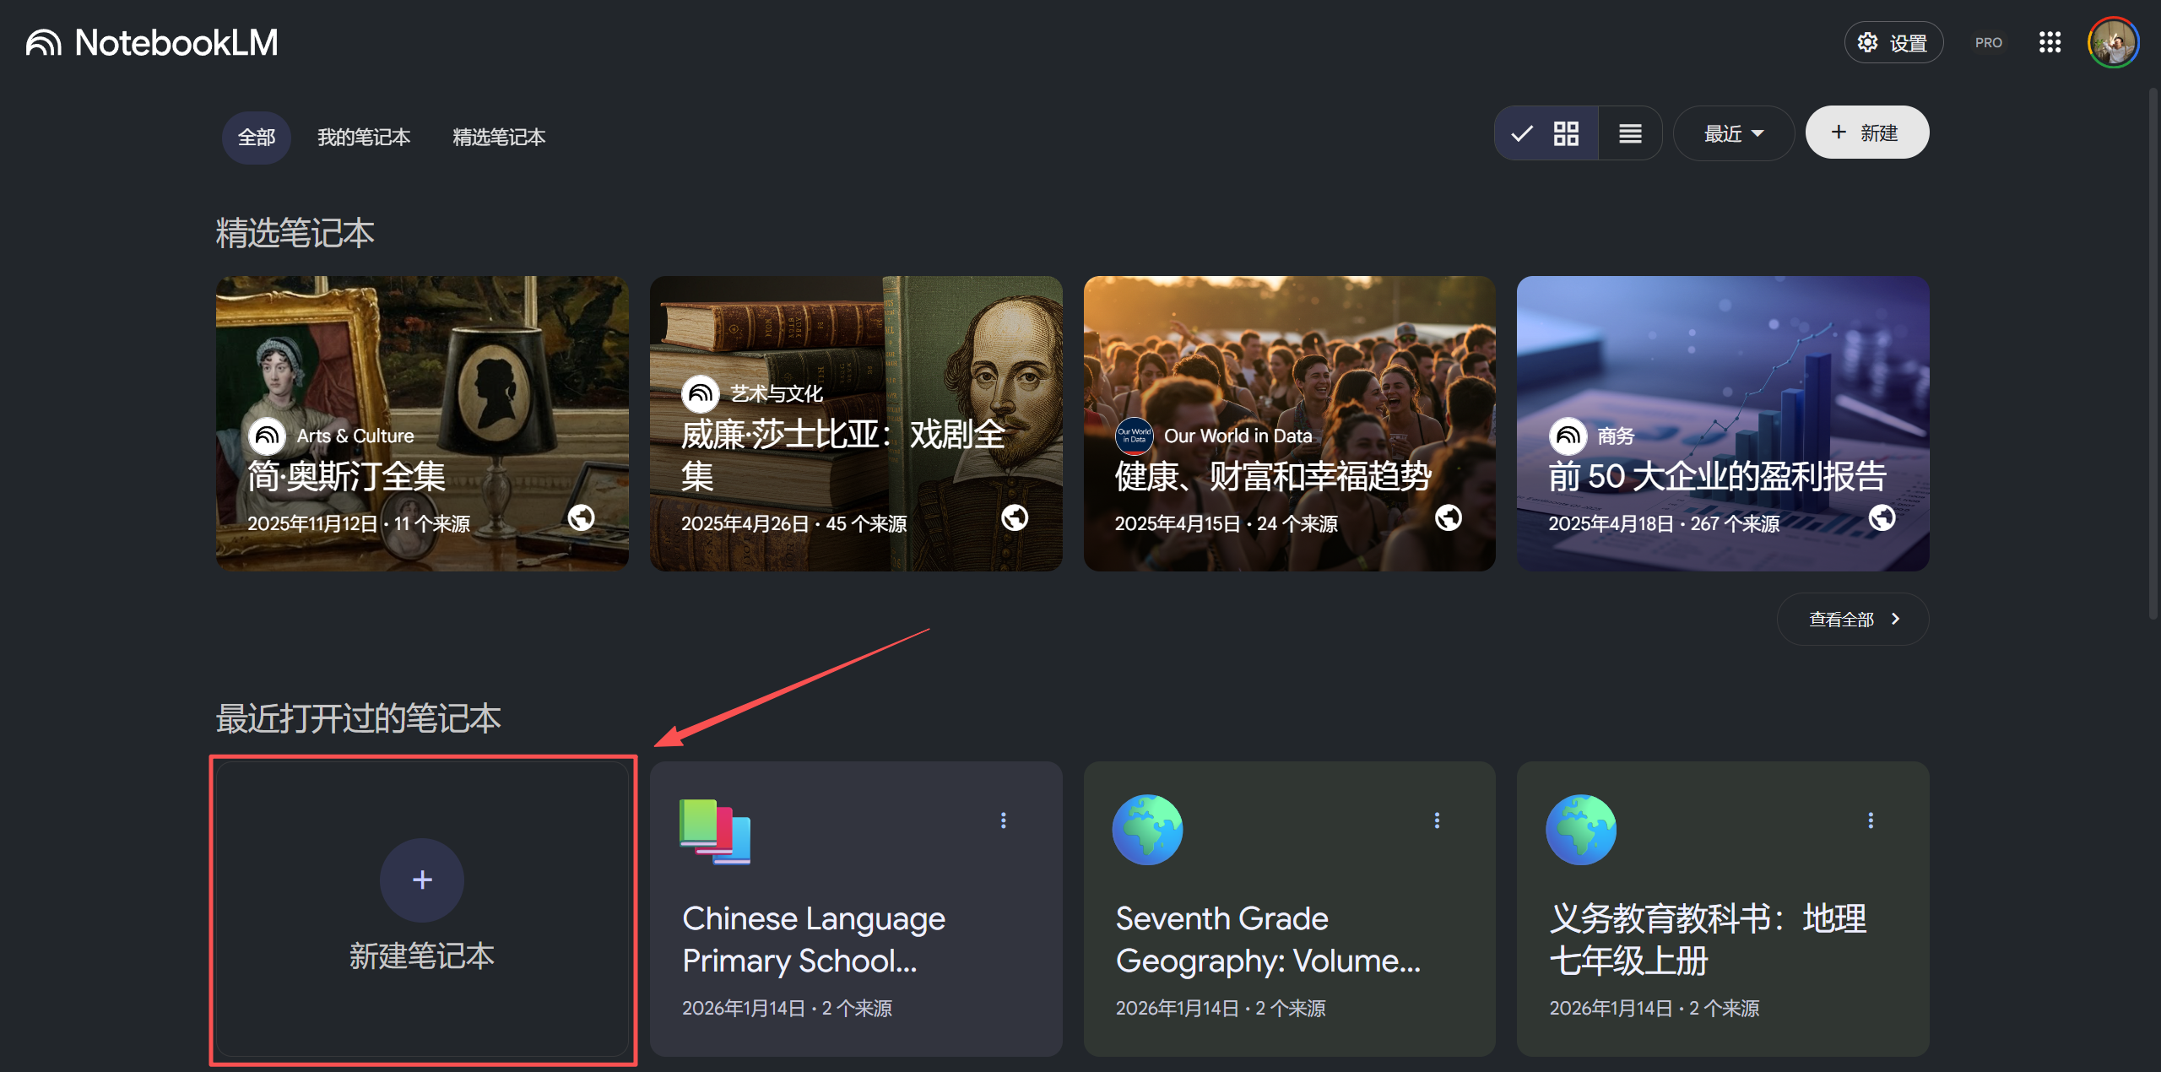The width and height of the screenshot is (2161, 1072).
Task: Switch to grid view layout
Action: (x=1566, y=133)
